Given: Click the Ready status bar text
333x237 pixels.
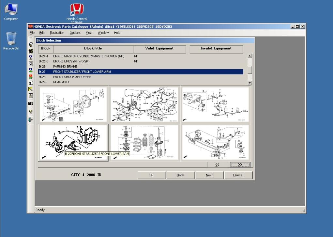Looking at the screenshot, I should coord(40,210).
